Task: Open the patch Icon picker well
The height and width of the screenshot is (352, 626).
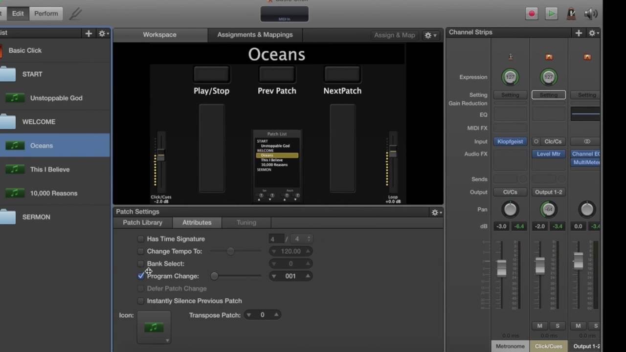Action: pos(154,328)
